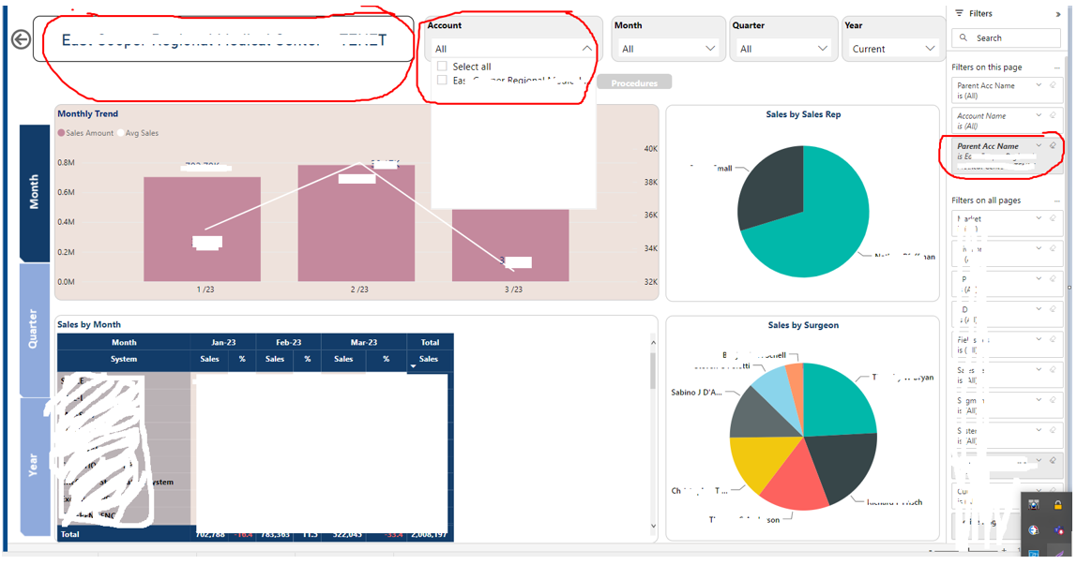Select the 2/23 bar in Monthly Trend
1077x565 pixels.
click(356, 223)
